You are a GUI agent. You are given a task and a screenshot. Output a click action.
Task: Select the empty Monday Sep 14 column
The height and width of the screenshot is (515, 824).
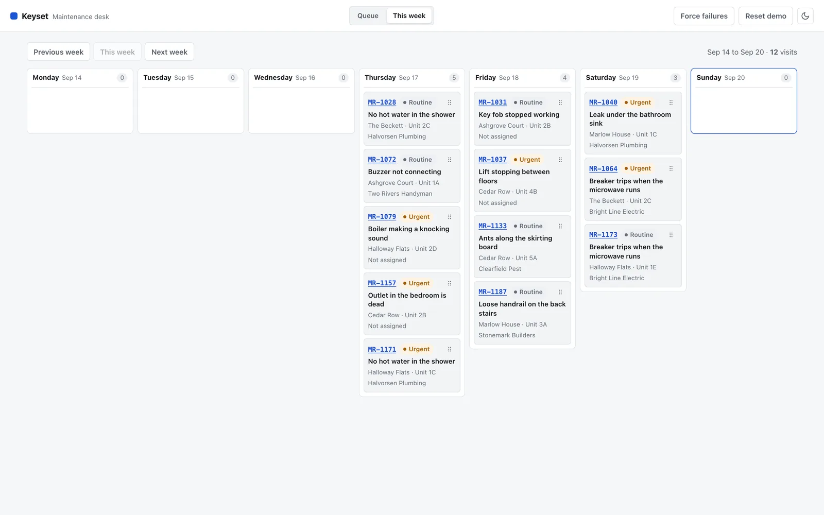tap(80, 101)
